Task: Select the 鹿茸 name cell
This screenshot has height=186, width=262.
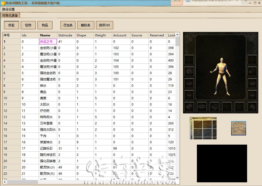Action: 48,98
